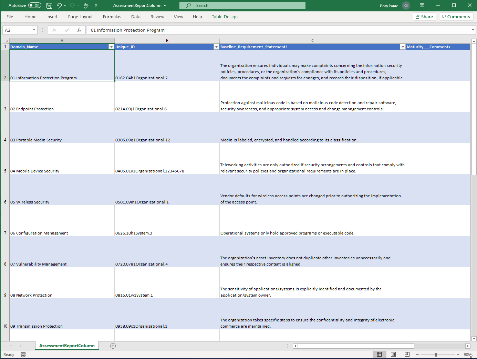Click the Name Box showing A2
The width and height of the screenshot is (477, 359).
pos(17,30)
